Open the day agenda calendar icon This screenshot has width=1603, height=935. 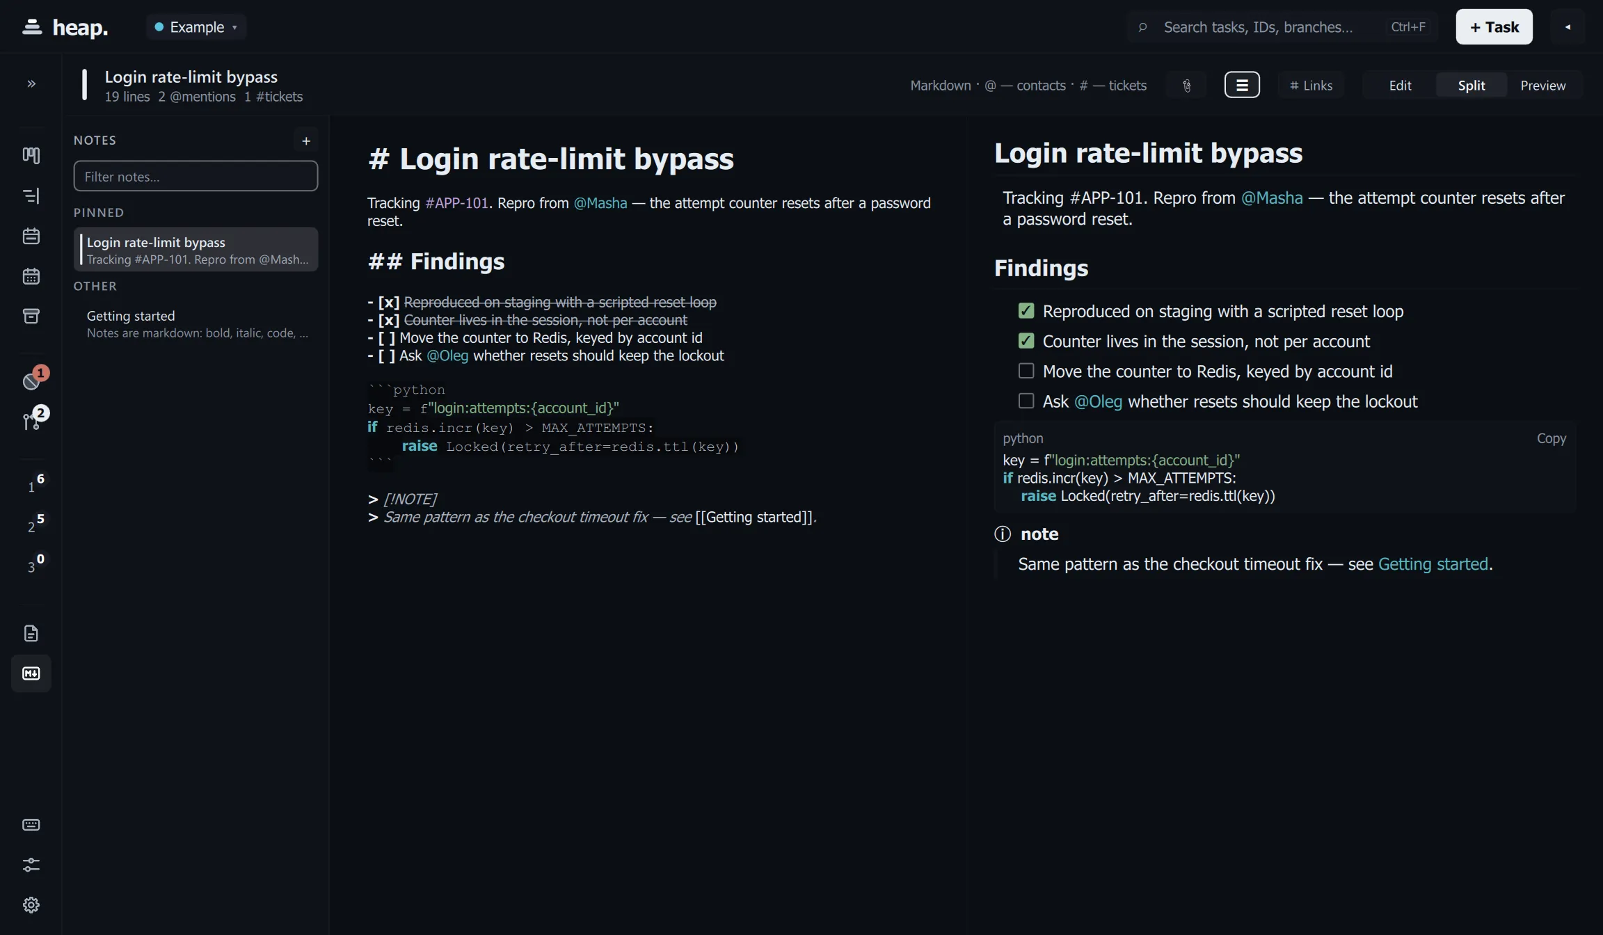click(31, 236)
